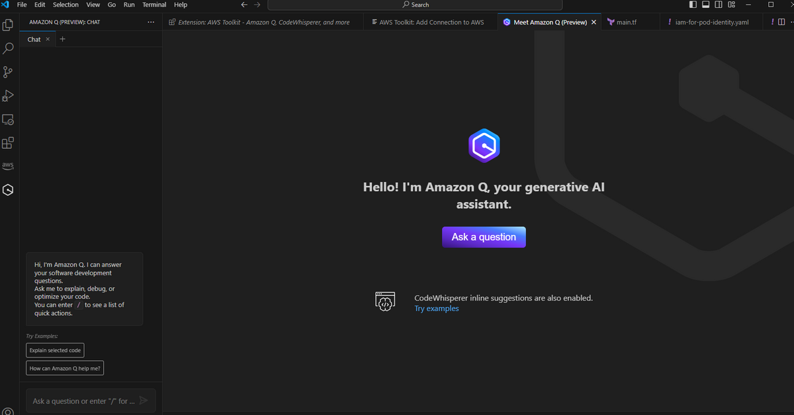Open editor More Actions ellipsis
The image size is (794, 415).
(792, 22)
